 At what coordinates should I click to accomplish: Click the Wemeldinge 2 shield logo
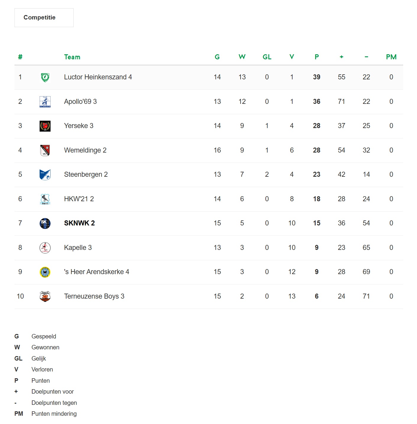(x=45, y=150)
